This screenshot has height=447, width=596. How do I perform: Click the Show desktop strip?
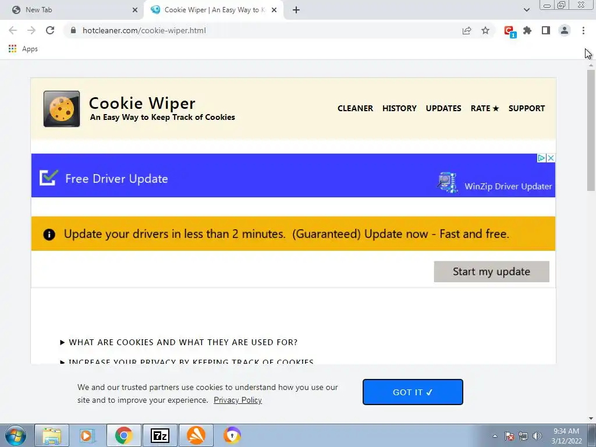[x=592, y=435]
